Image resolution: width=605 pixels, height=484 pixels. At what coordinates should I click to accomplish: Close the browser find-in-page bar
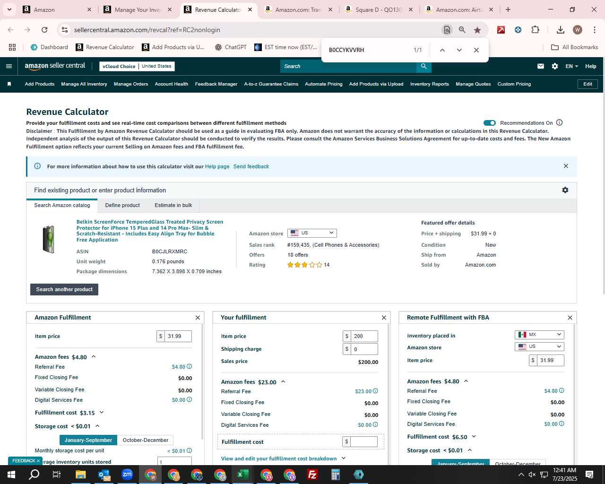click(x=476, y=50)
